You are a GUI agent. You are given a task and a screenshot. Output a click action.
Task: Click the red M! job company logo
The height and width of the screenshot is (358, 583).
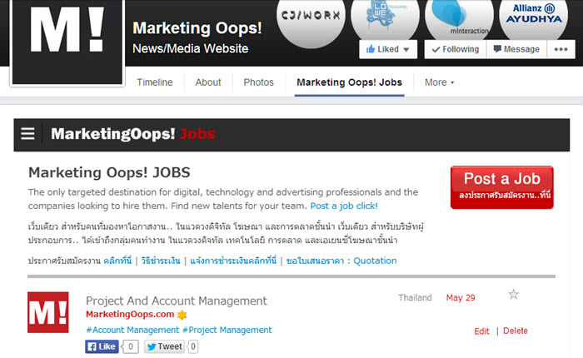tap(48, 312)
